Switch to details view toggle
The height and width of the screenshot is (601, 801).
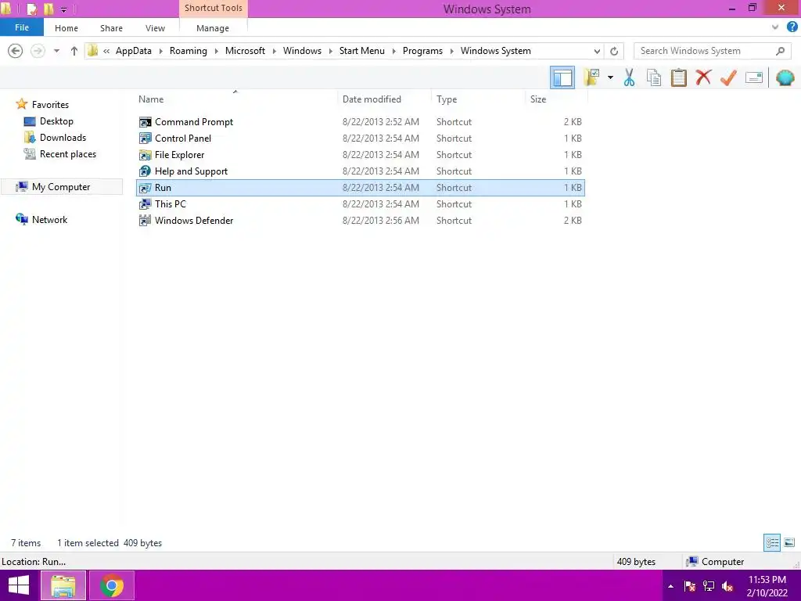point(772,543)
